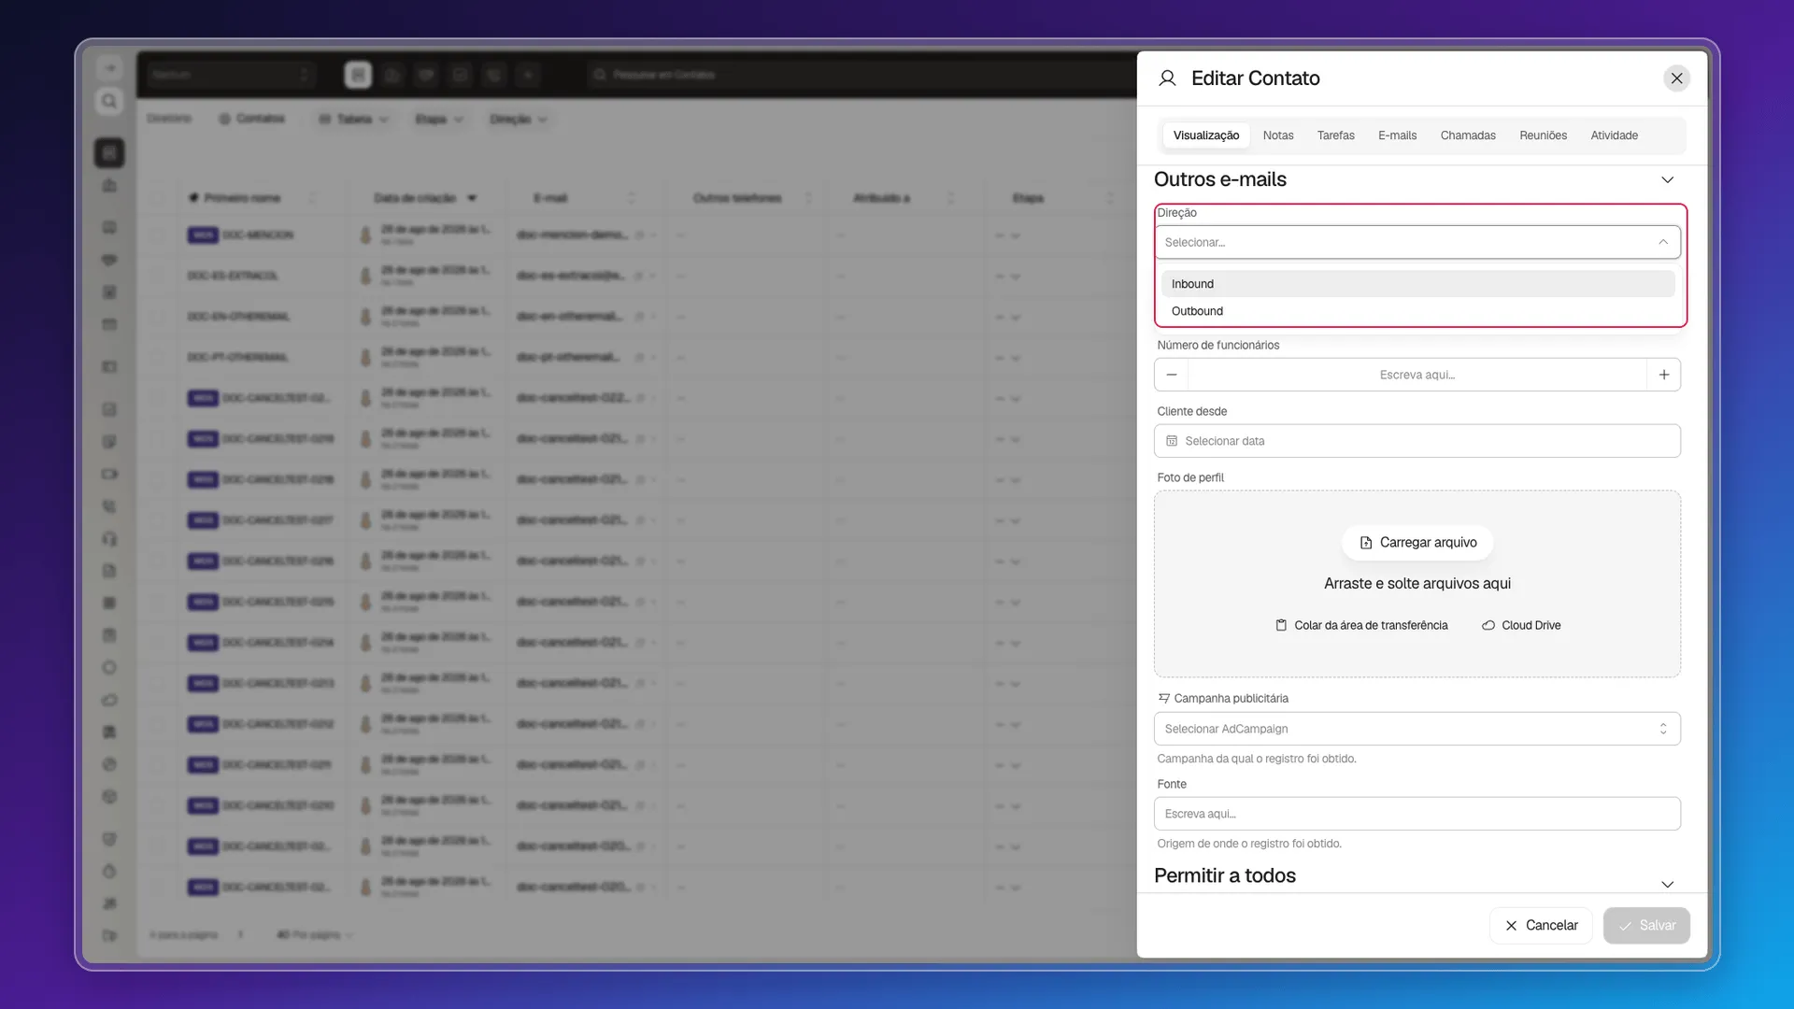The image size is (1794, 1009).
Task: Increase Número de funcionários with plus
Action: (1663, 375)
